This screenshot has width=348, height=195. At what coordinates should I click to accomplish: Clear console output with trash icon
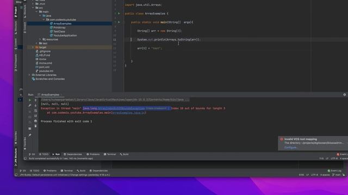point(35,126)
